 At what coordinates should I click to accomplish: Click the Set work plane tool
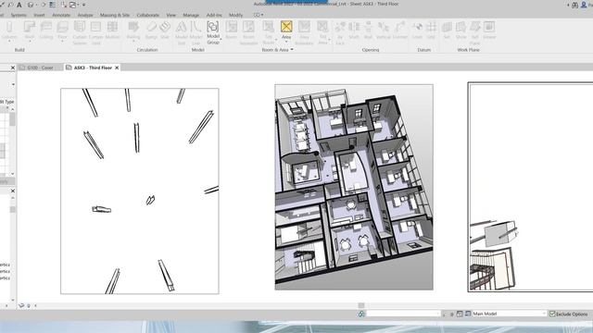[x=447, y=31]
